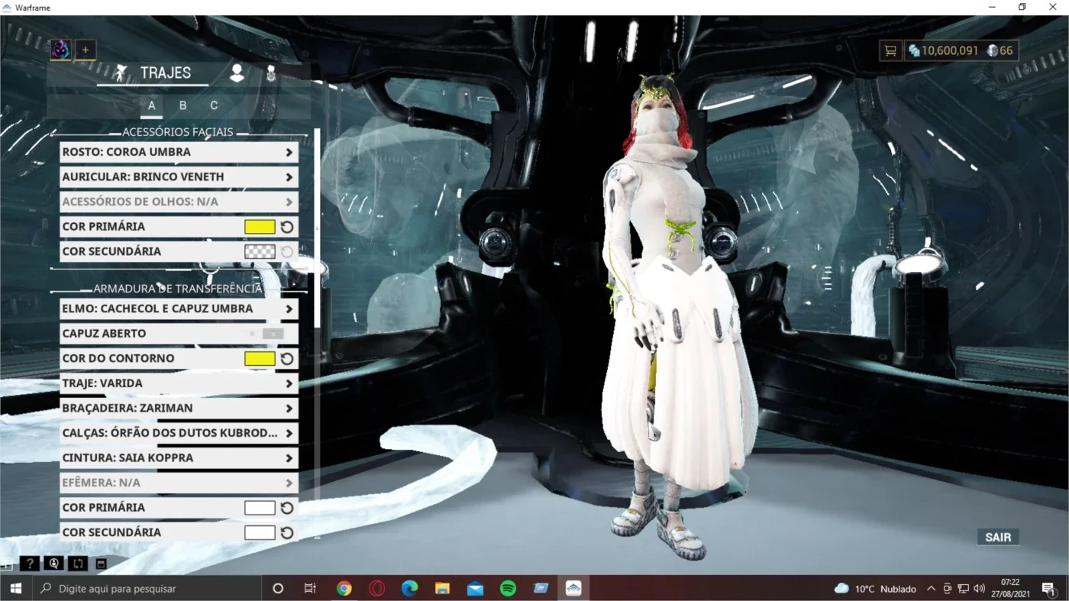Click the question mark help icon
1069x601 pixels.
pos(29,564)
